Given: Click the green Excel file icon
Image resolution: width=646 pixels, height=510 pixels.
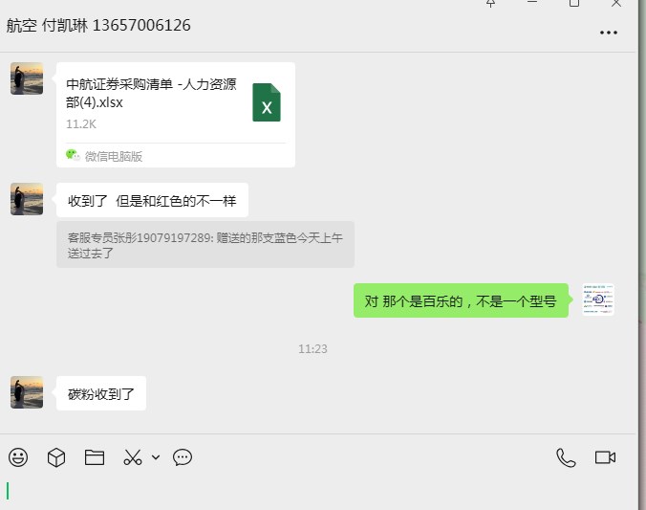Looking at the screenshot, I should click(x=267, y=102).
